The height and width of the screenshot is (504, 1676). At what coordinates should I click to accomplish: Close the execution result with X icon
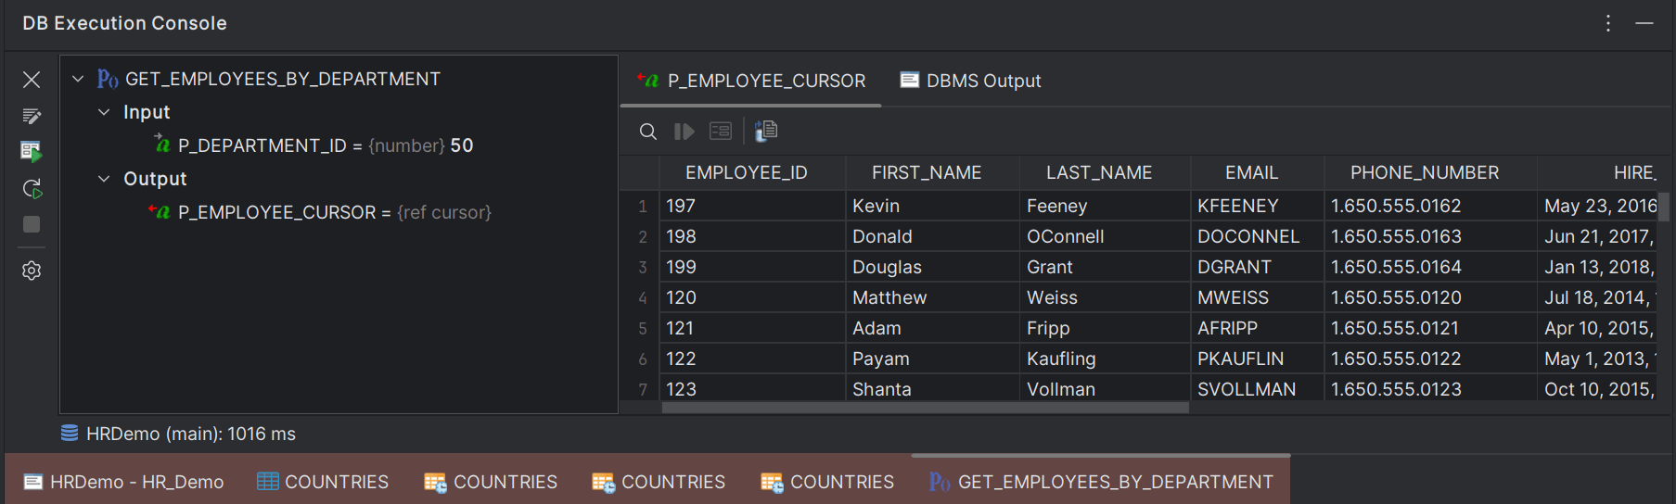32,80
